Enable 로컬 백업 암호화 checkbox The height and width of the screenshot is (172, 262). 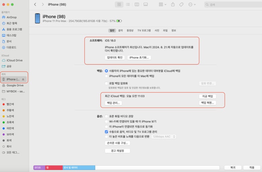pos(106,83)
